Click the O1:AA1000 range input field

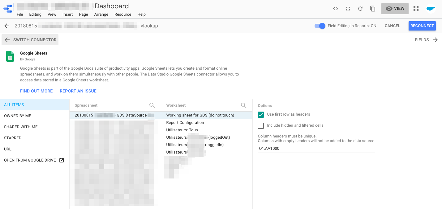(x=316, y=148)
